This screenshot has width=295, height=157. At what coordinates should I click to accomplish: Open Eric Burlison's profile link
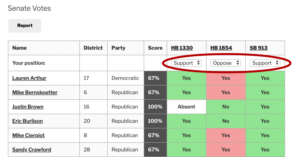pos(27,121)
